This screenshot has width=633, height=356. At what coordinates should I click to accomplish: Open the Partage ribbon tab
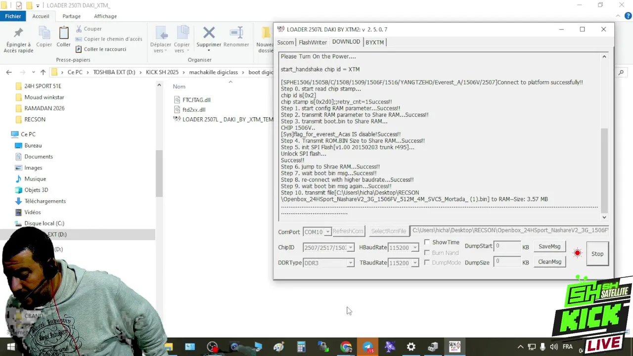point(71,16)
